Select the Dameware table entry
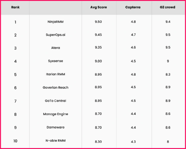186x149 pixels. [56, 127]
